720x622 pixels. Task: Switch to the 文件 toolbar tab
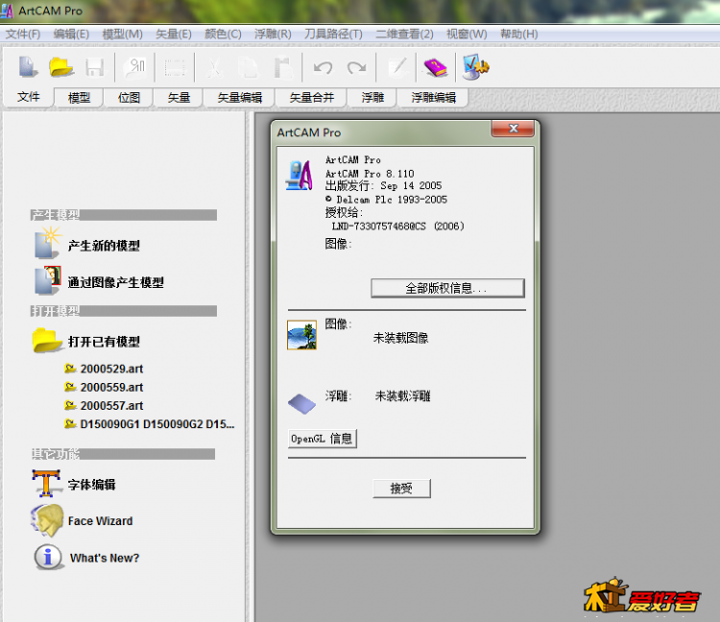click(x=28, y=97)
